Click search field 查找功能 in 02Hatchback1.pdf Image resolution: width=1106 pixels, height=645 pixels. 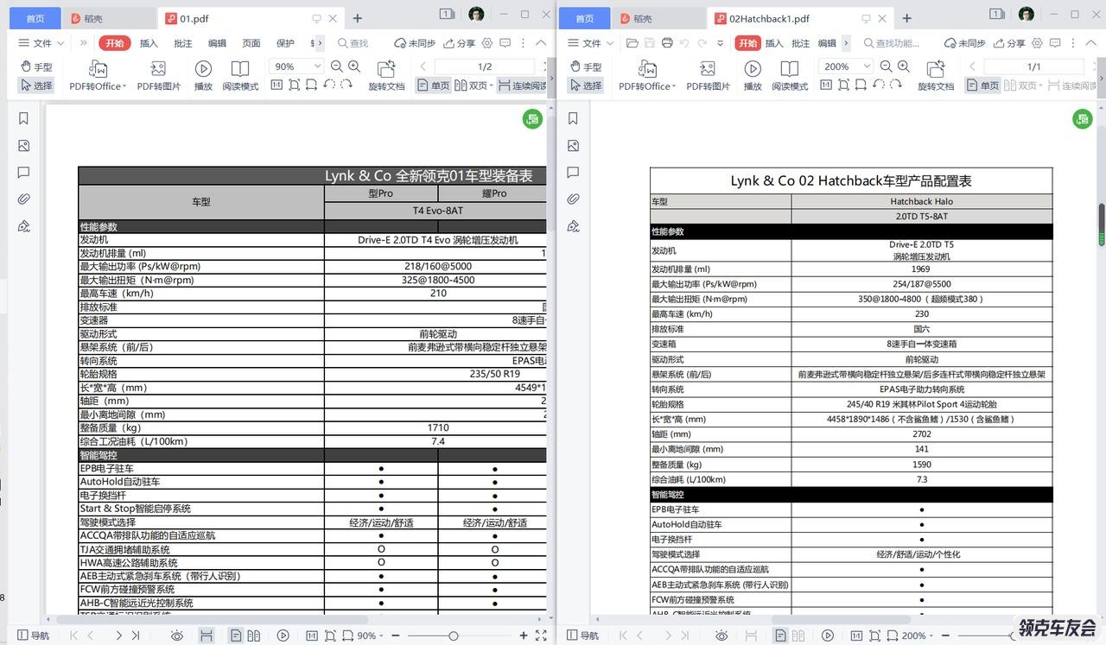(x=893, y=43)
